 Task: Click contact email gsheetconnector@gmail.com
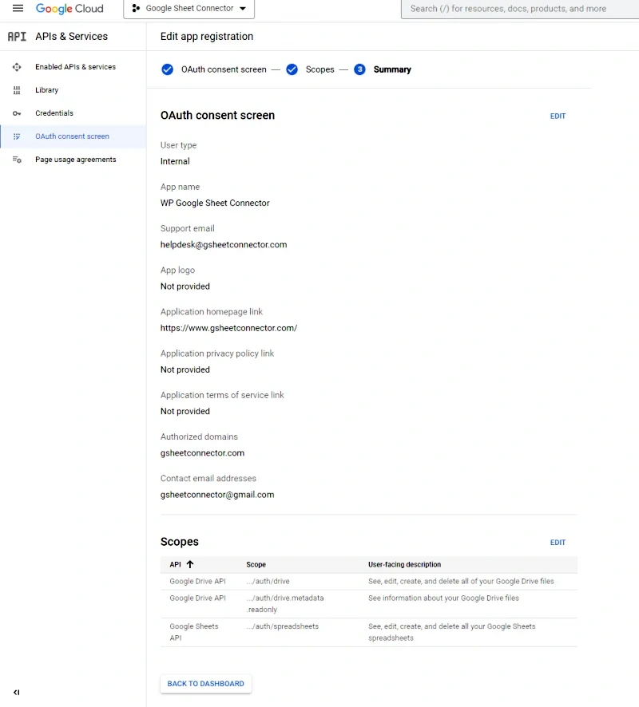[x=217, y=495]
